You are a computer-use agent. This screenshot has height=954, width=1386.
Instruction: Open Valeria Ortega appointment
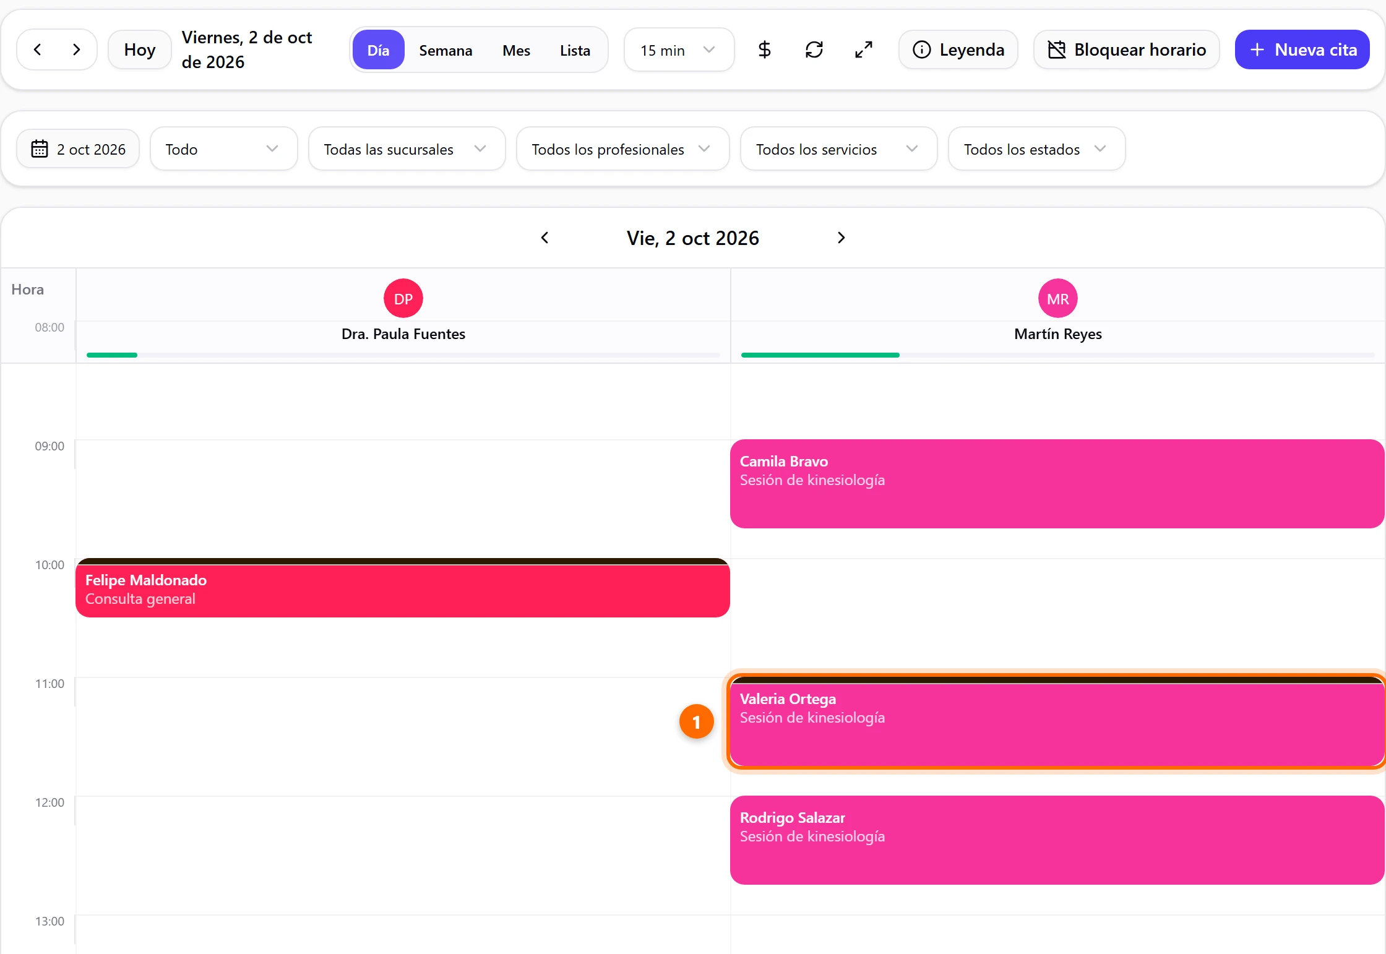pos(1057,721)
